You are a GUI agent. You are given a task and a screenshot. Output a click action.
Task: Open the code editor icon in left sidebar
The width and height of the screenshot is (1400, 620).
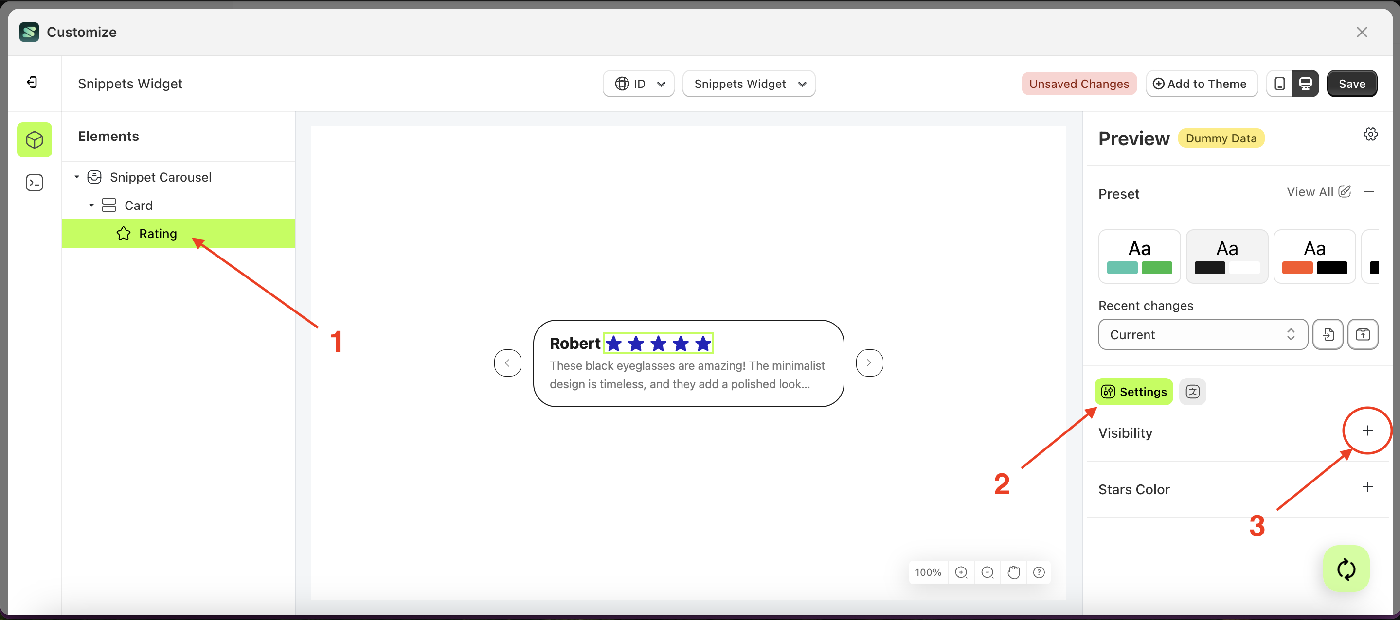pyautogui.click(x=34, y=182)
